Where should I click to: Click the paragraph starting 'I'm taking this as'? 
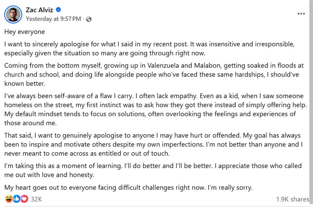point(153,170)
